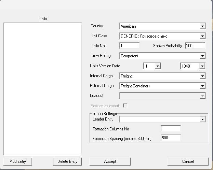Click the Formation Columns No field
Screen dimensions: 213x170
click(x=171, y=129)
